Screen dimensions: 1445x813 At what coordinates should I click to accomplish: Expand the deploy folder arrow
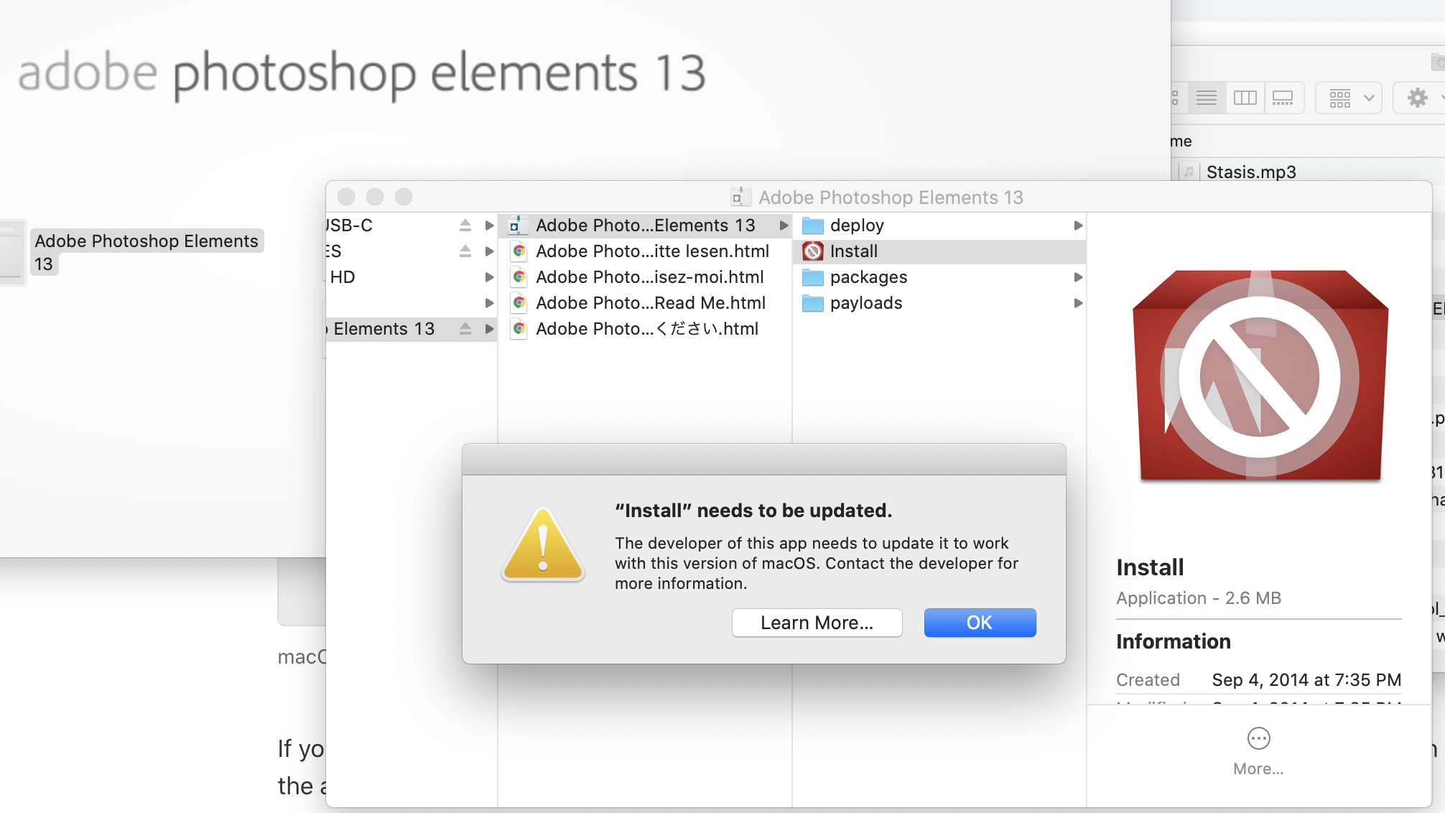coord(1078,226)
